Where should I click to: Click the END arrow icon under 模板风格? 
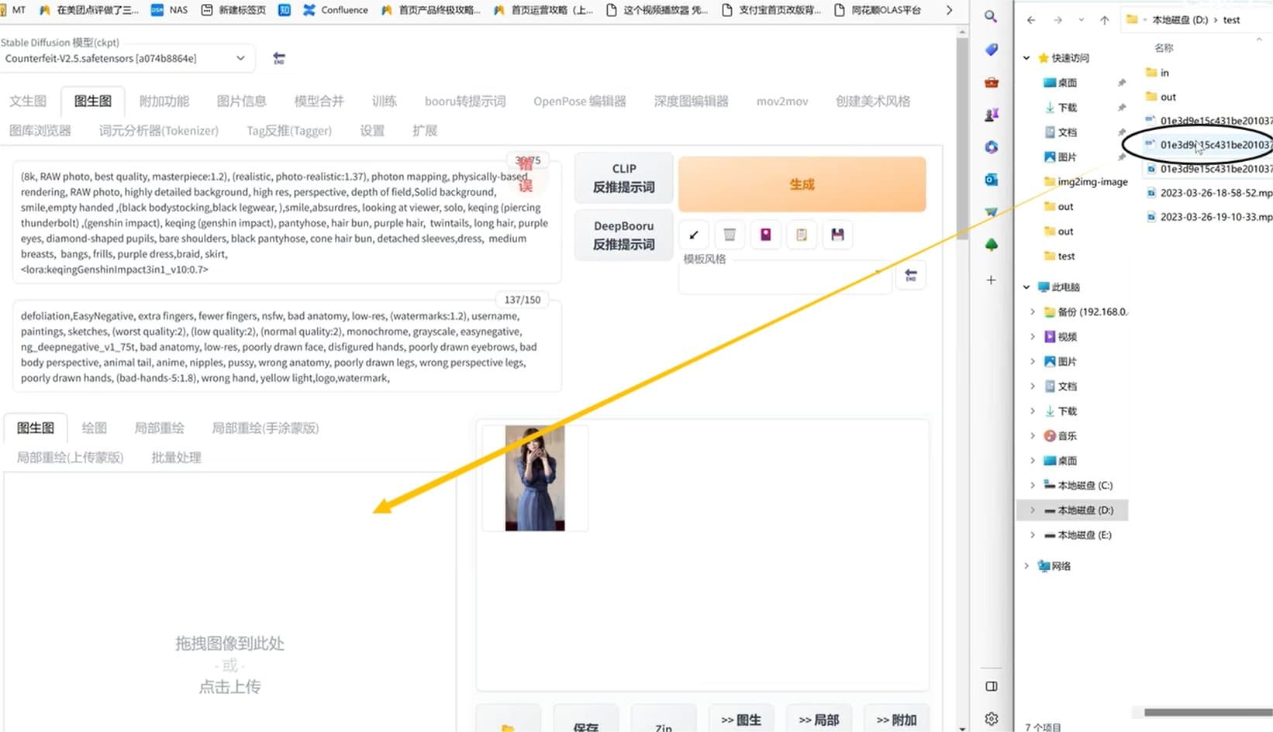[911, 275]
